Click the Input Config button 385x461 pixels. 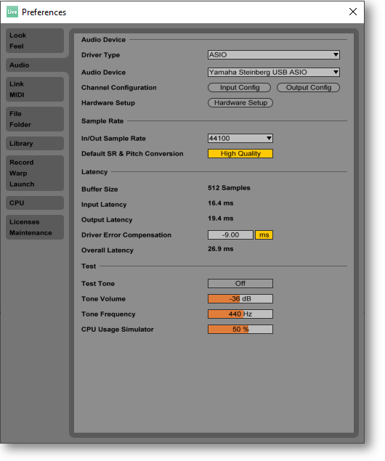pos(240,88)
